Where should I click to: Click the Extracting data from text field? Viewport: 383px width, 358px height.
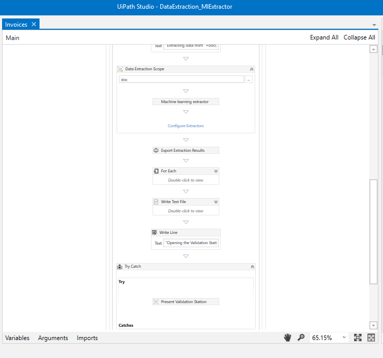[191, 46]
